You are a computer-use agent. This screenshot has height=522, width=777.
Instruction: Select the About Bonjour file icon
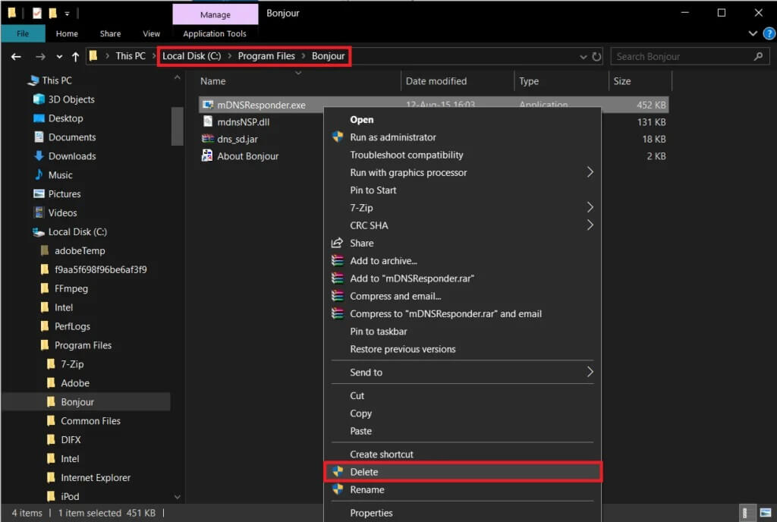[206, 156]
